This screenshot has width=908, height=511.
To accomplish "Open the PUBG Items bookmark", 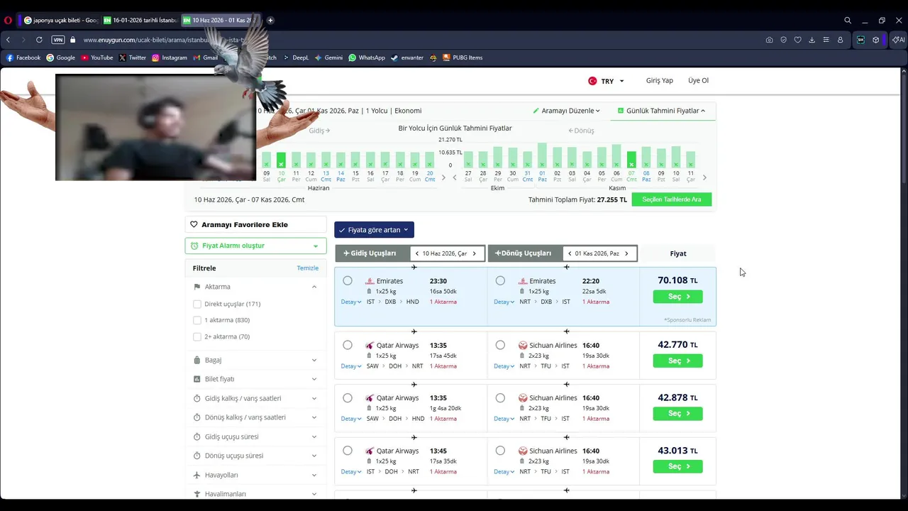I will point(463,57).
